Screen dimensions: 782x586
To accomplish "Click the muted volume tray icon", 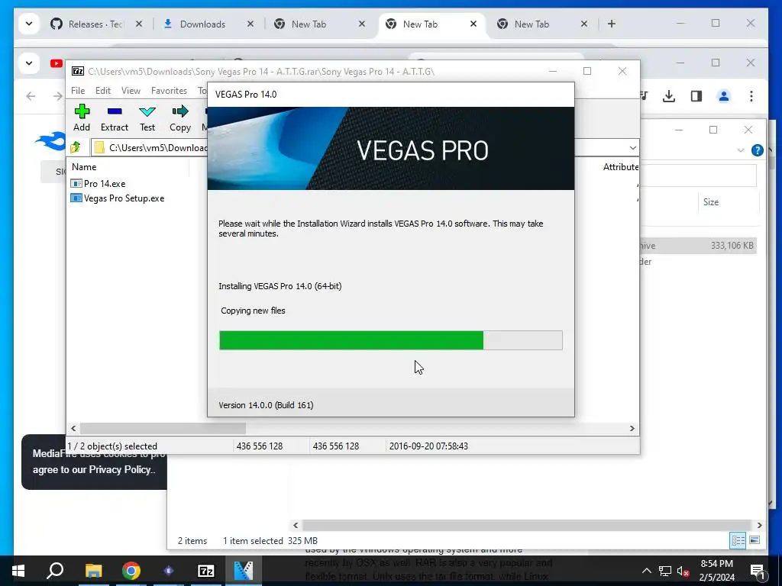I will coord(683,571).
